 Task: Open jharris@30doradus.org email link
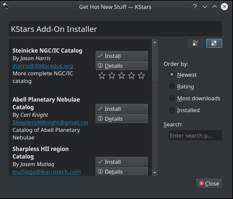click(x=43, y=66)
